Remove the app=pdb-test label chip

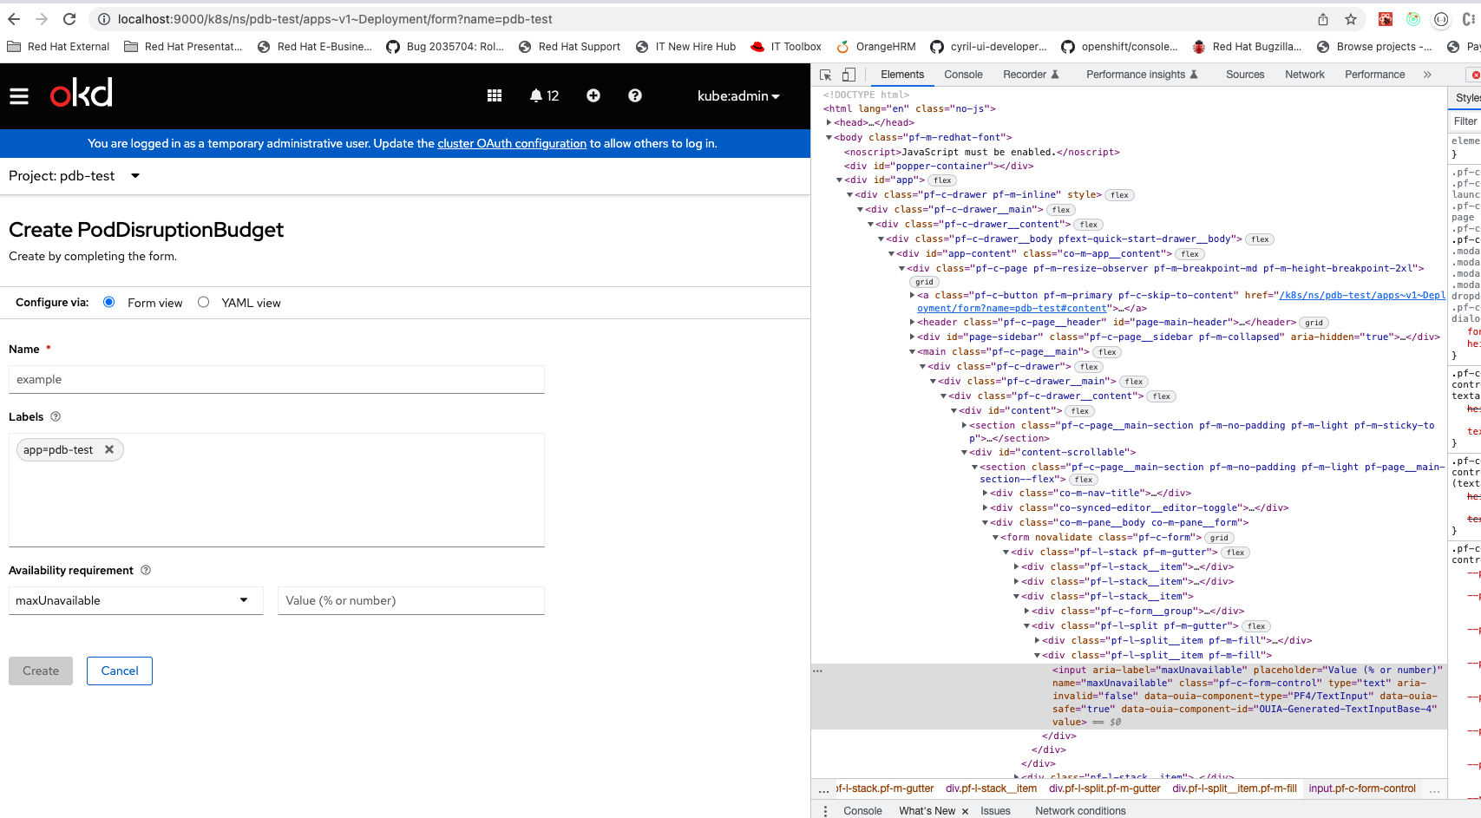tap(109, 450)
